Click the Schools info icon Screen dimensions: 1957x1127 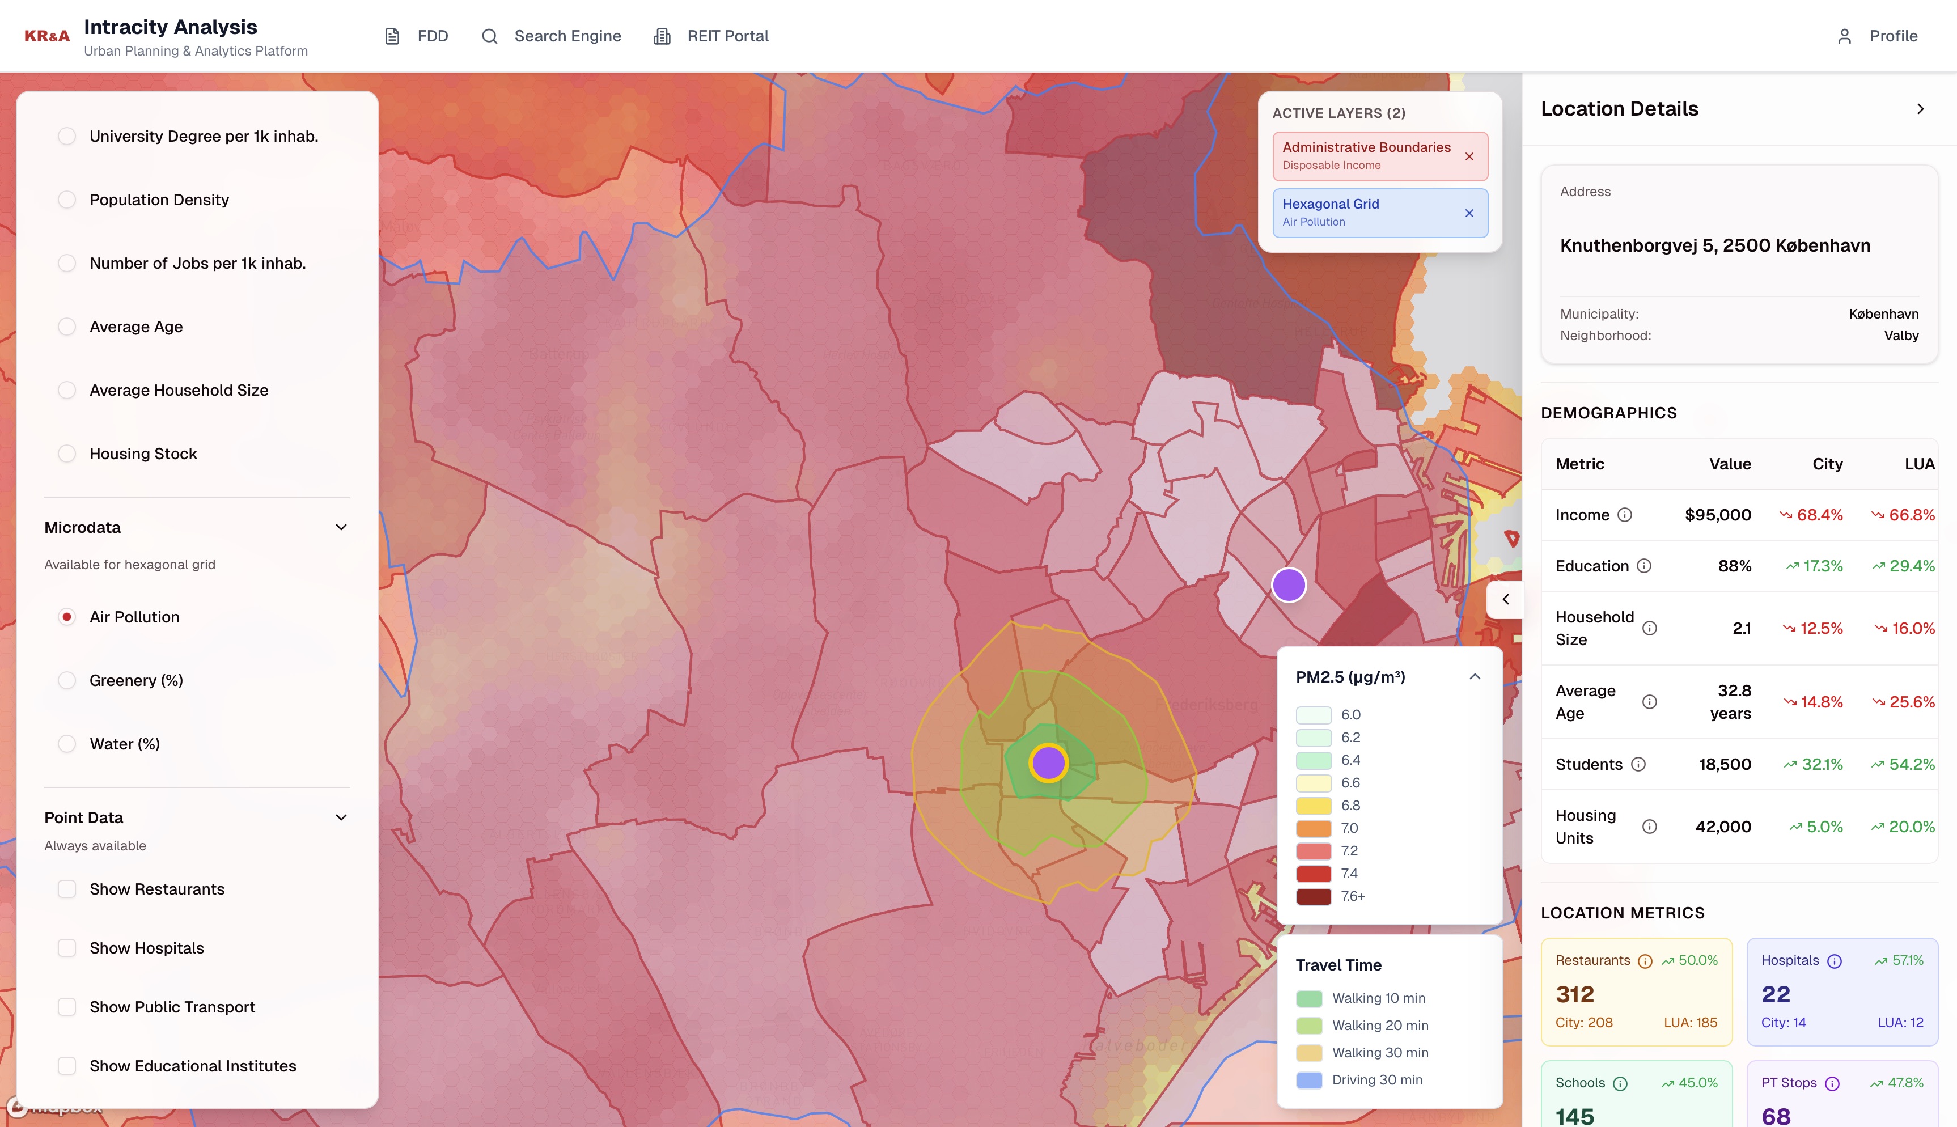[1620, 1084]
